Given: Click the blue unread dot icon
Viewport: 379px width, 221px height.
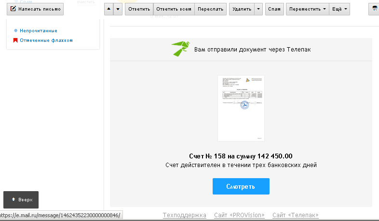Looking at the screenshot, I should [16, 31].
